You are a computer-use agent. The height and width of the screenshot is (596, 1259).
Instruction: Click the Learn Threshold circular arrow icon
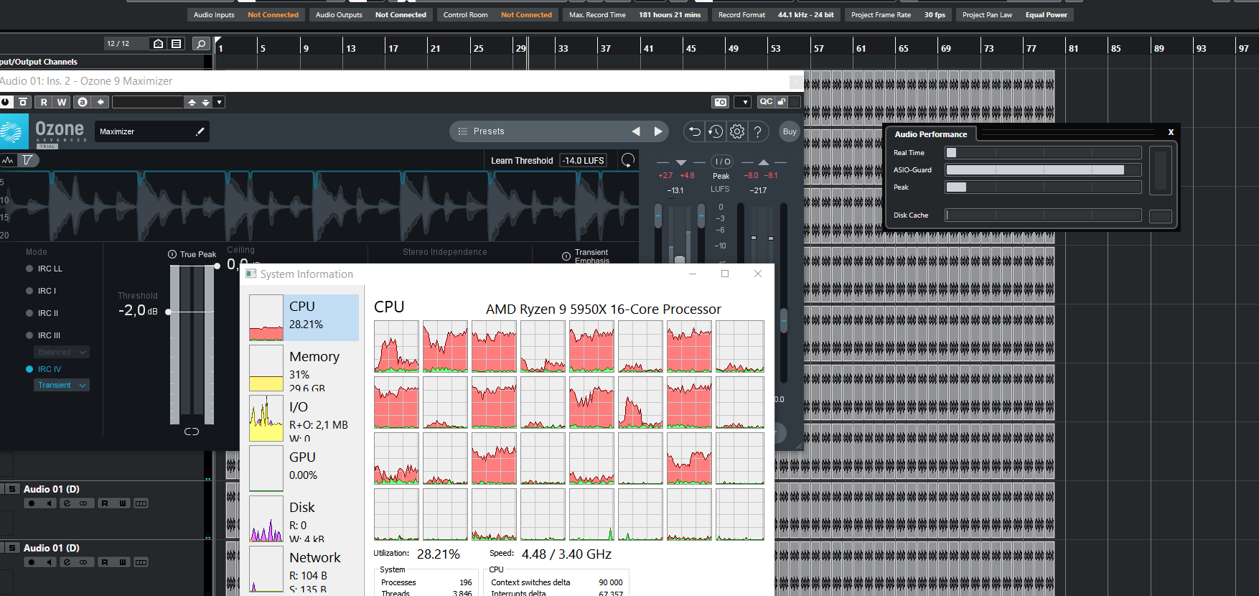[x=628, y=160]
